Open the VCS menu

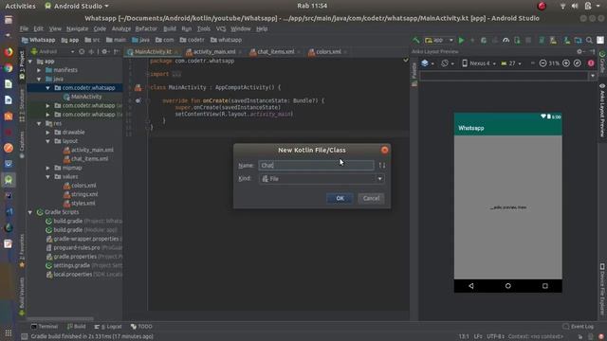[221, 29]
